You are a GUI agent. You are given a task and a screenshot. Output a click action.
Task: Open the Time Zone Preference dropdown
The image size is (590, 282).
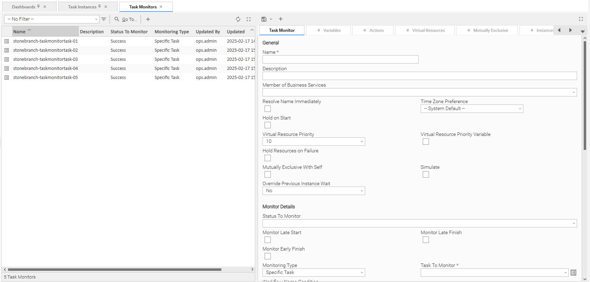pyautogui.click(x=472, y=109)
